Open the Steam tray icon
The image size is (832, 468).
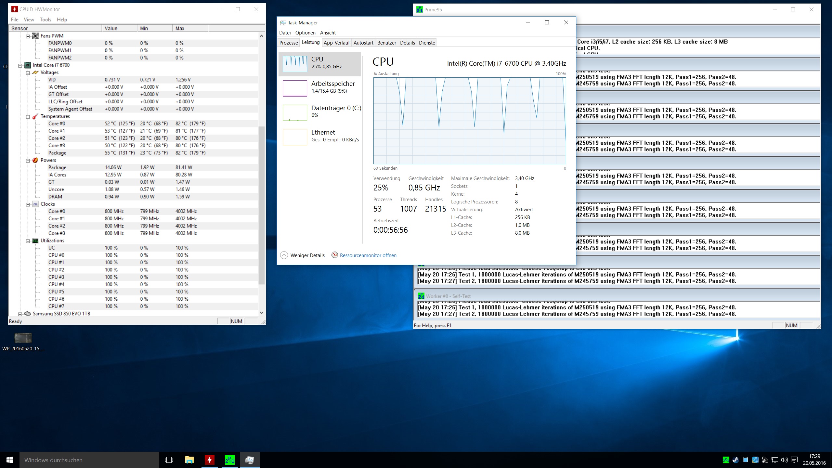pos(735,460)
